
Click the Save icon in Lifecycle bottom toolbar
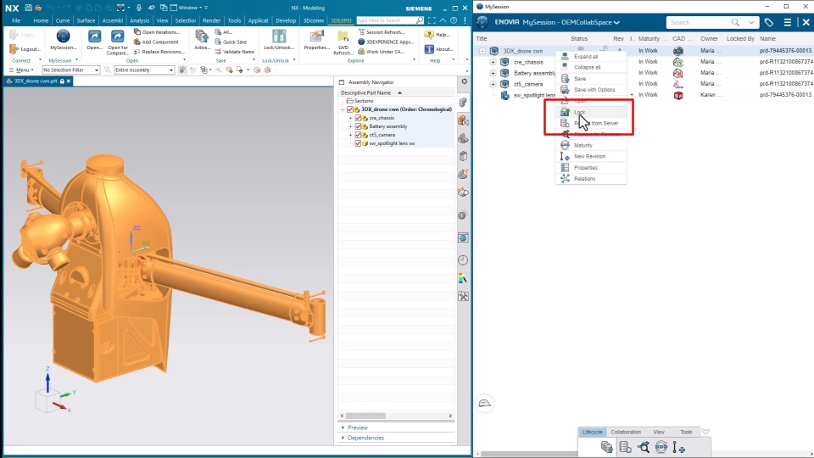coord(607,447)
